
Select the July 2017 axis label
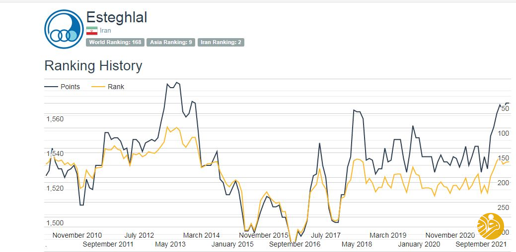(326, 235)
